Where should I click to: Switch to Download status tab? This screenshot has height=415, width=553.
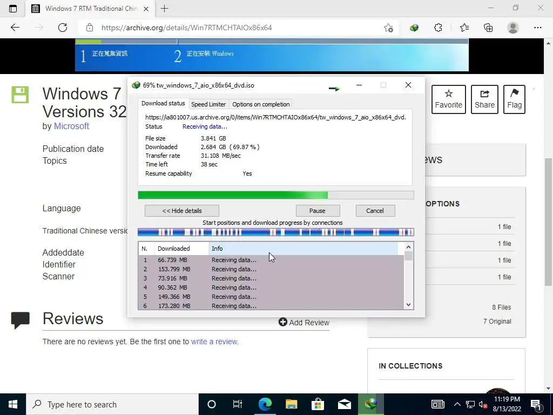click(163, 103)
